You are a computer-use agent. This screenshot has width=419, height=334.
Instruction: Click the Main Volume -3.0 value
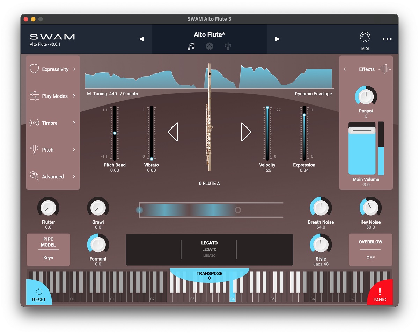click(x=366, y=185)
